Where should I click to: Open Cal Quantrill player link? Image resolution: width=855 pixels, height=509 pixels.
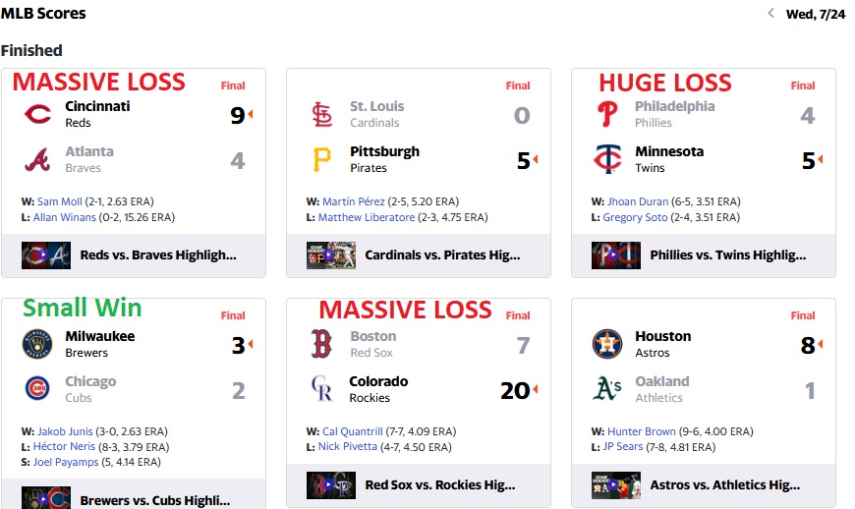(352, 431)
